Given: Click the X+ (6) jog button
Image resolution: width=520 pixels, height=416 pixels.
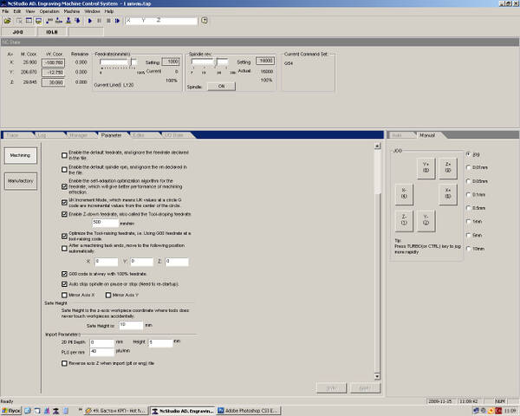Looking at the screenshot, I should (x=448, y=194).
